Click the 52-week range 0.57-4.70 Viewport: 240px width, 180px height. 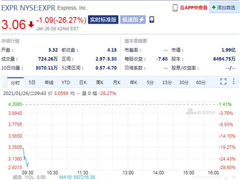pos(106,68)
